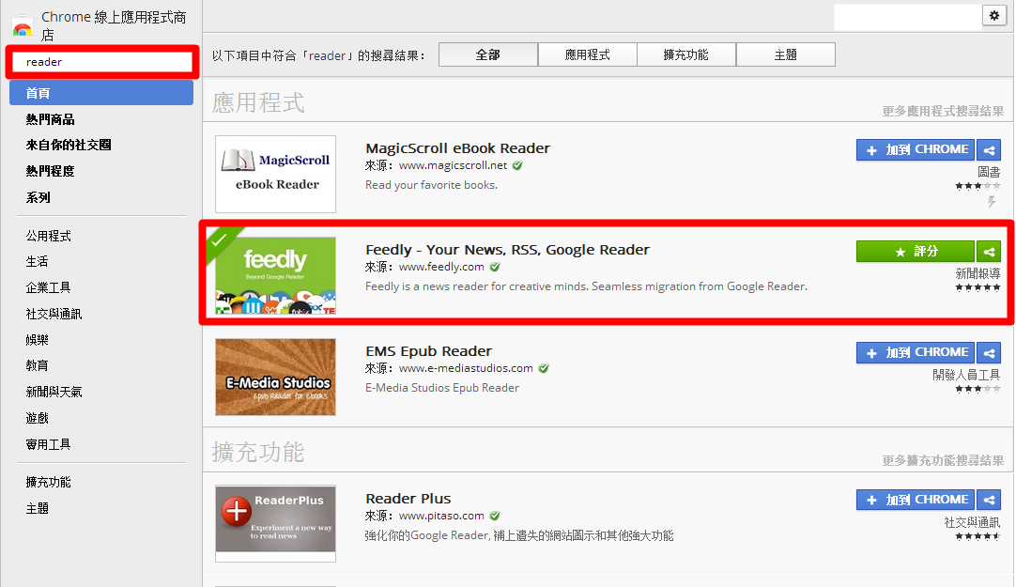Open 熱門商品 in the sidebar
Screen dimensions: 1016x587
50,120
